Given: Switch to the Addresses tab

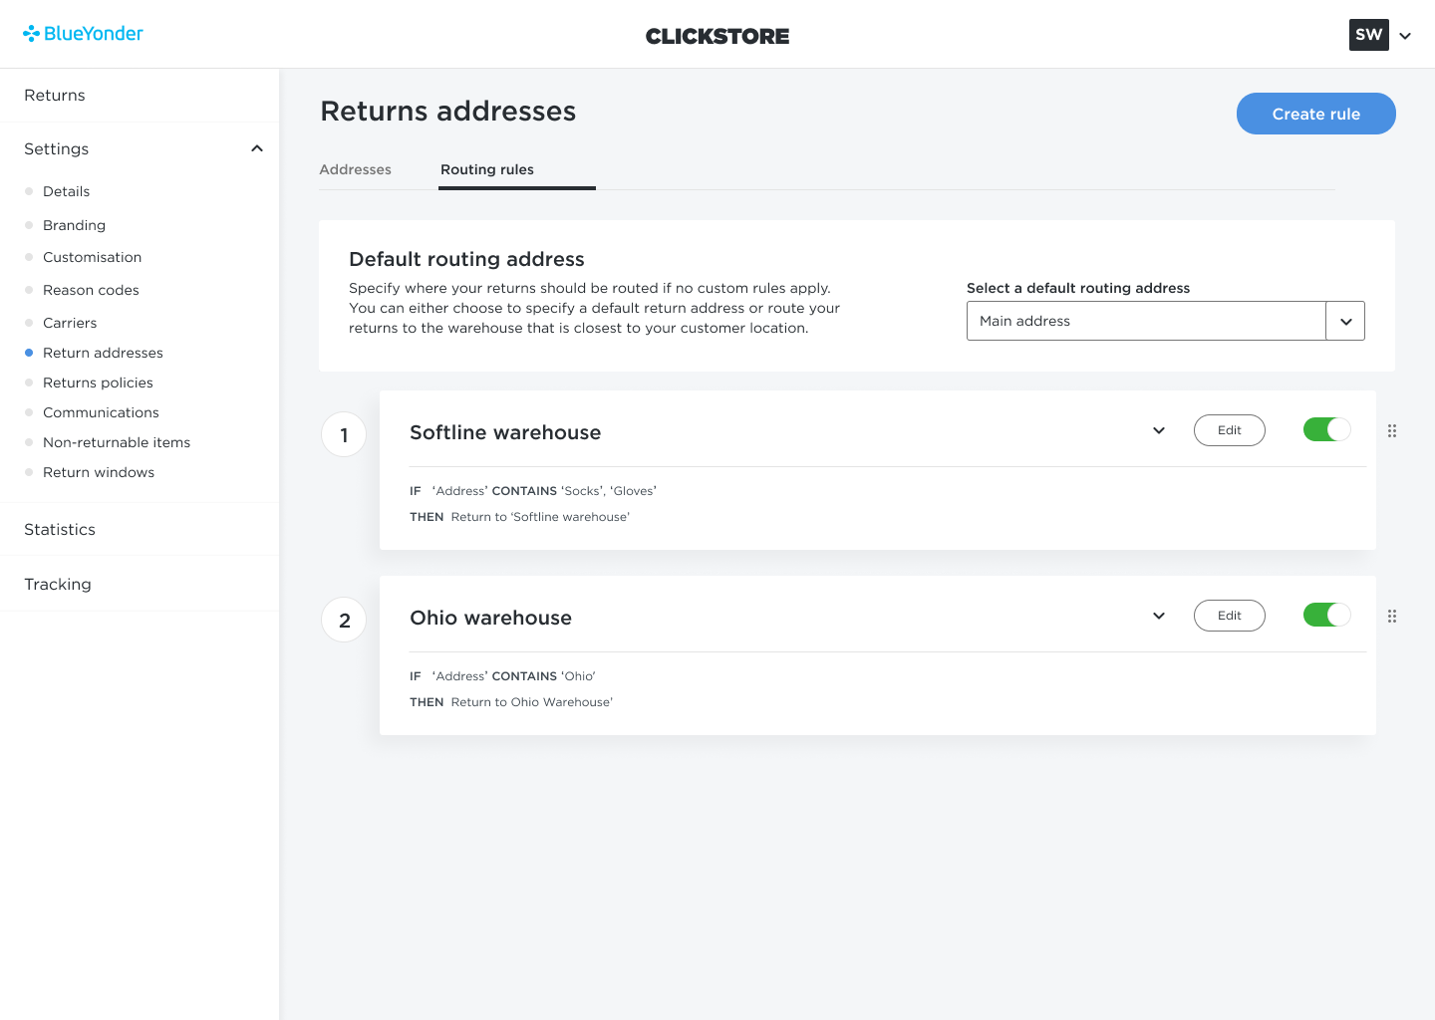Looking at the screenshot, I should click(356, 169).
